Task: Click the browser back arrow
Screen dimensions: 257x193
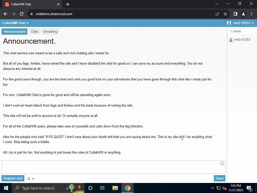Action: 6,14
